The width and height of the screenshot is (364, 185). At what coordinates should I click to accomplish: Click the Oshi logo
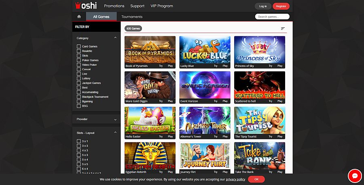coord(86,6)
